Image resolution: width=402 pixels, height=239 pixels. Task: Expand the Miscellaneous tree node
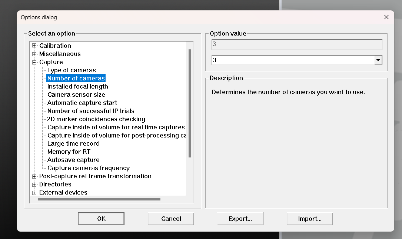(x=34, y=54)
